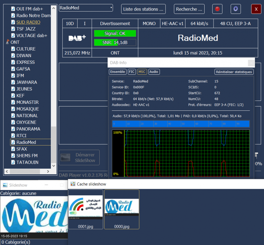Click the music note icon beside PANORAMA
Viewport: 264px width, 245px height.
[x=13, y=129]
